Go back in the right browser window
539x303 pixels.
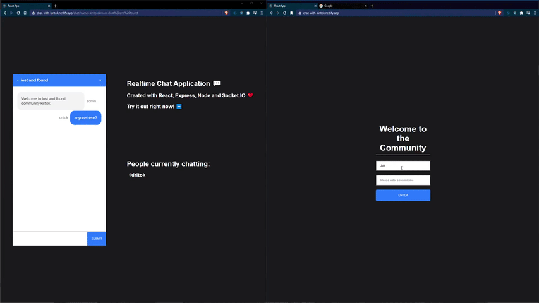coord(271,13)
